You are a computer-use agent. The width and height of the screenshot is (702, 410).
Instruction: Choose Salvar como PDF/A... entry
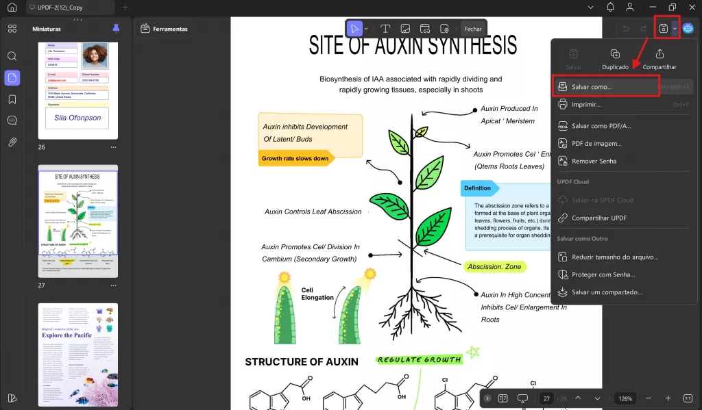[623, 126]
